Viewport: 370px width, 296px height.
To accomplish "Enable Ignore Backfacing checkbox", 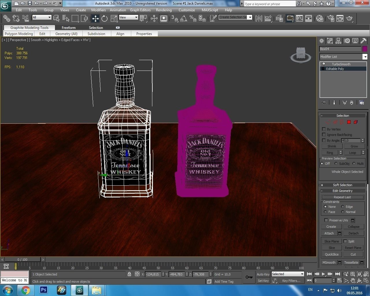I will [x=324, y=135].
